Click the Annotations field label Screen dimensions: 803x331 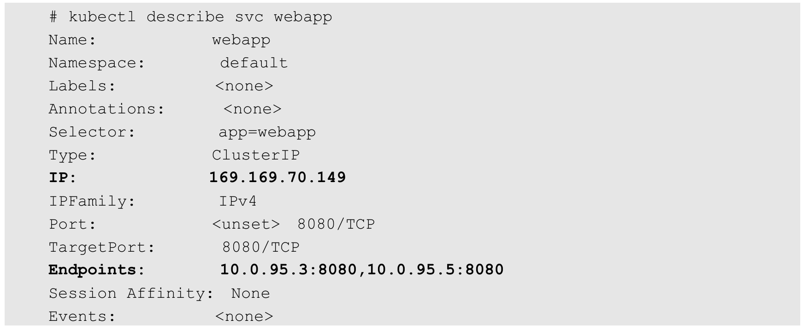coord(106,109)
